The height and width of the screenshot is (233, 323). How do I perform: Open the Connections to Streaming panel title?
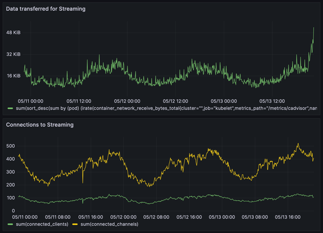coord(40,125)
